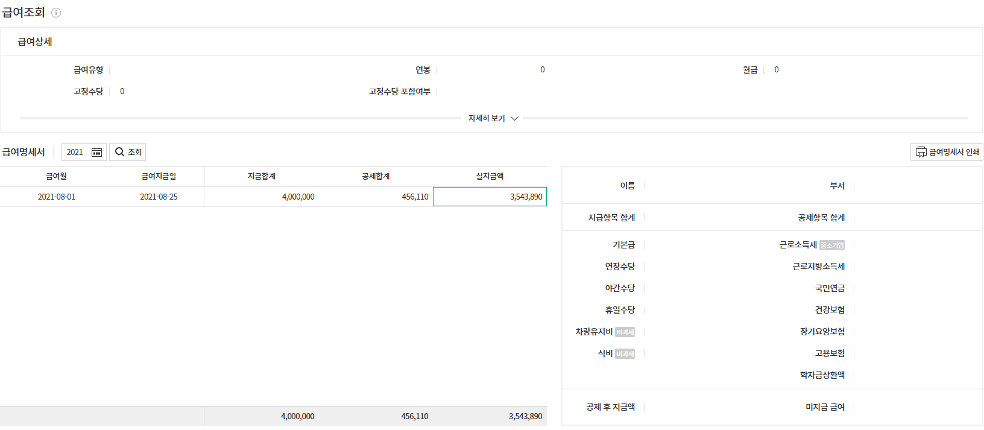
Task: Click the 비과세 badge beside 차량유지비
Action: 625,332
